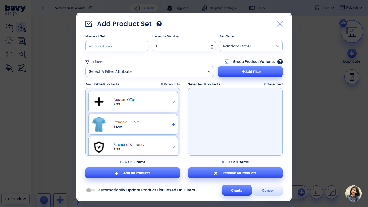
Task: Enable Automatically Update Product List Based On Filters
Action: point(91,190)
